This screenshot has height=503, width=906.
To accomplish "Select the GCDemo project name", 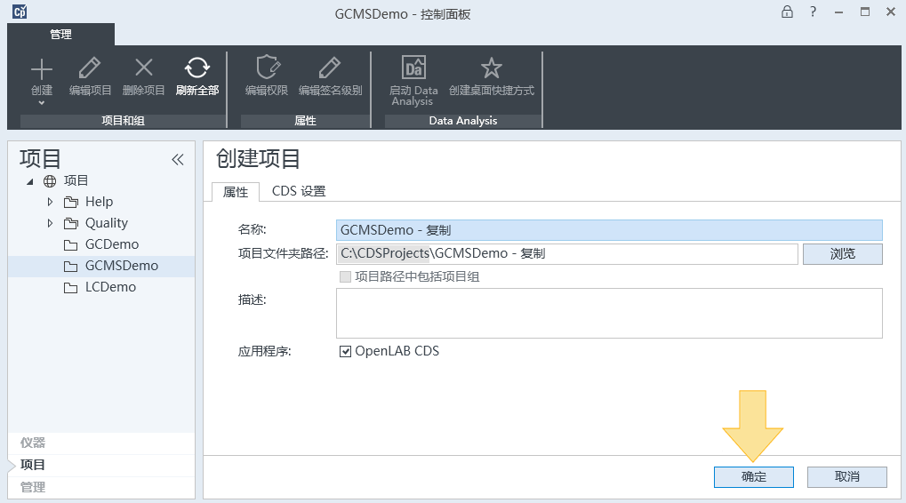I will click(x=112, y=245).
